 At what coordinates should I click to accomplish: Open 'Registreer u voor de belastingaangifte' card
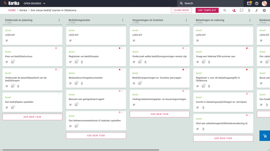point(223,79)
